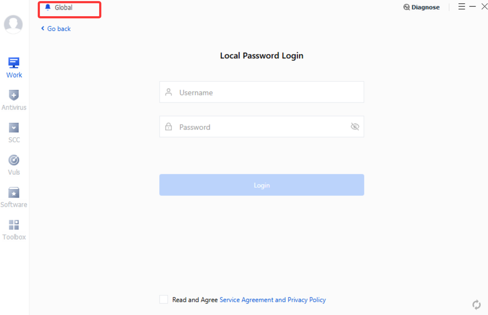Image resolution: width=488 pixels, height=315 pixels.
Task: Click the Global label in header
Action: [64, 7]
